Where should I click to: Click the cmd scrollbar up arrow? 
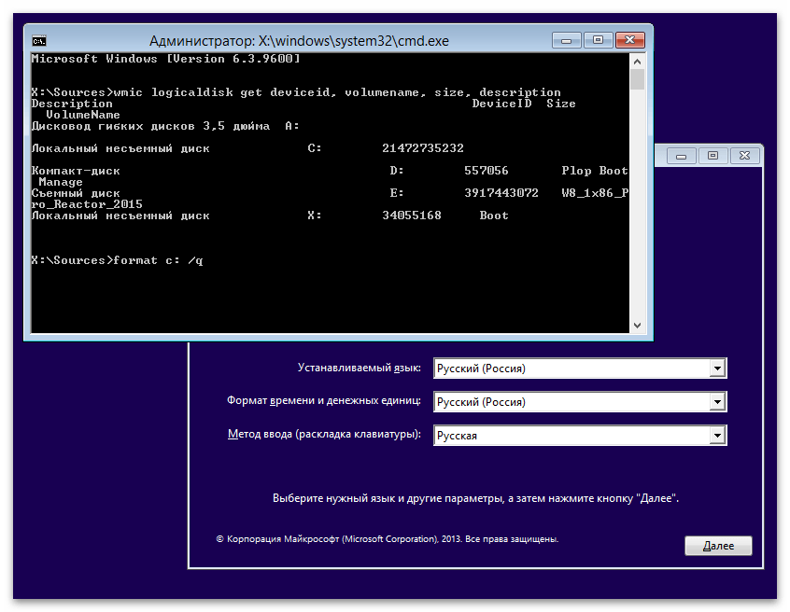click(x=637, y=62)
